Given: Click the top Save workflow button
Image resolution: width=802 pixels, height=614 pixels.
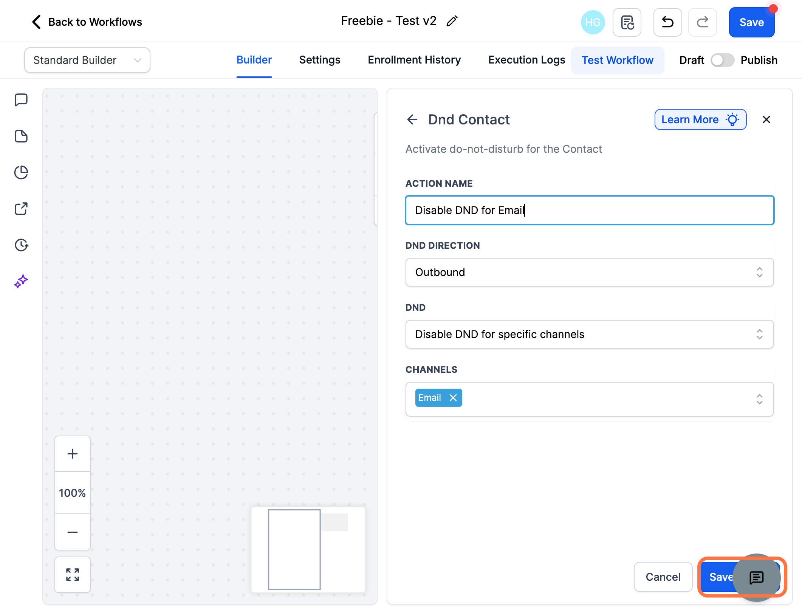Looking at the screenshot, I should [752, 22].
